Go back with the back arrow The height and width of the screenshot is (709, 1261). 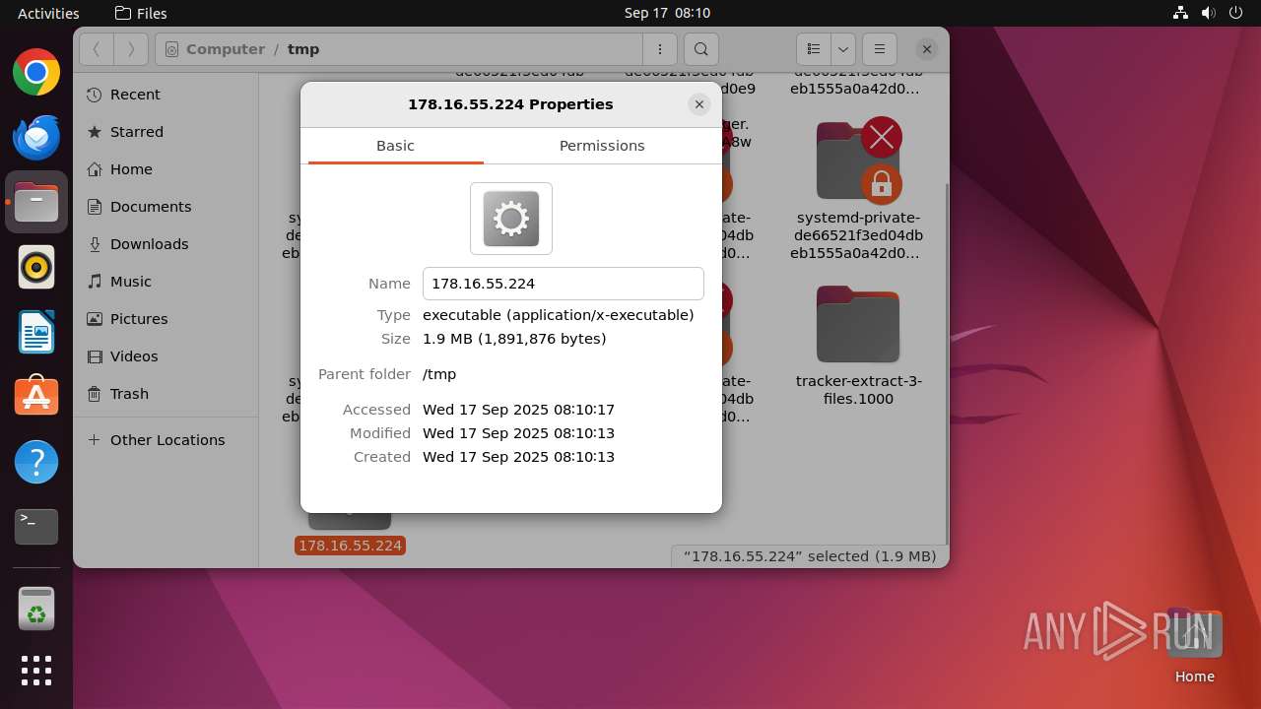point(96,49)
